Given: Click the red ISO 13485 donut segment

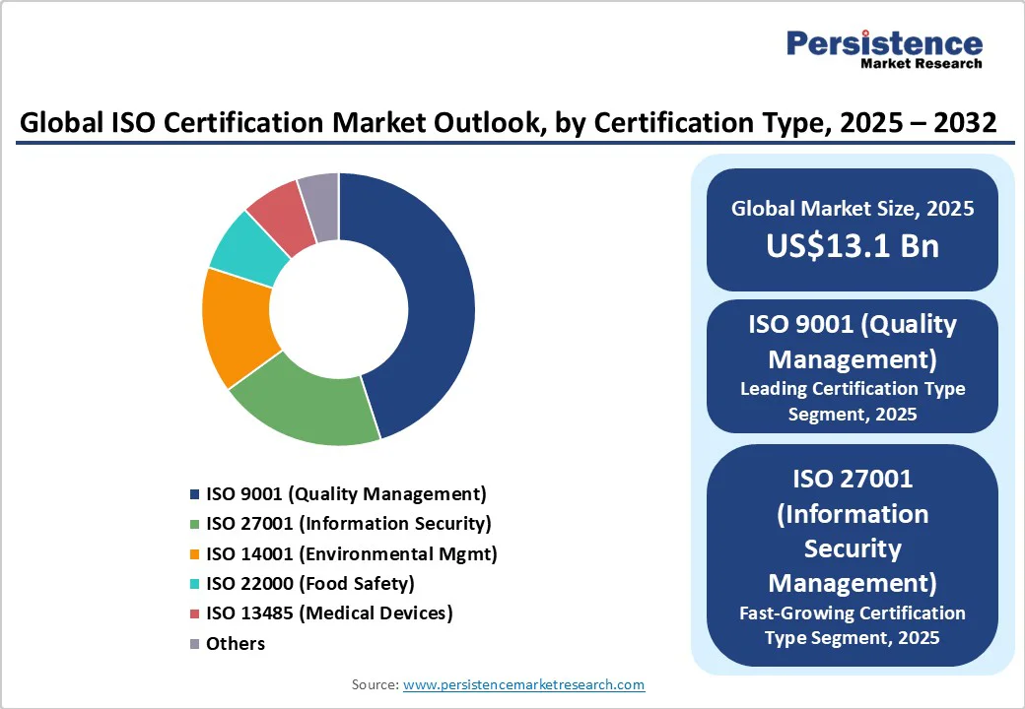Looking at the screenshot, I should tap(279, 205).
